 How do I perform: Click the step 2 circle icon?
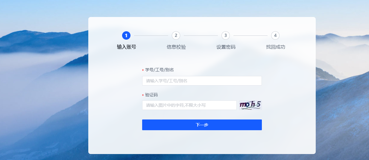(176, 35)
